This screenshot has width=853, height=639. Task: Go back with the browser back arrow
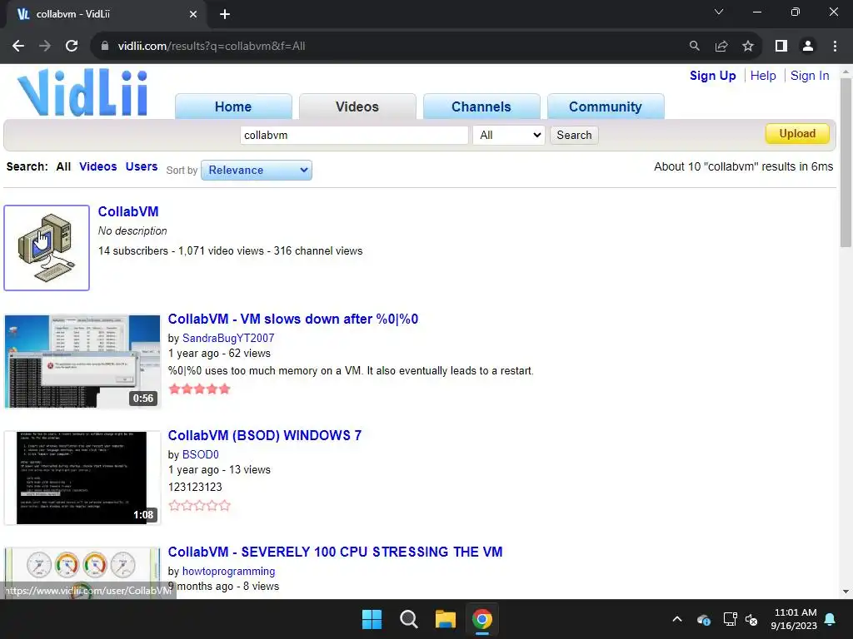(x=18, y=47)
